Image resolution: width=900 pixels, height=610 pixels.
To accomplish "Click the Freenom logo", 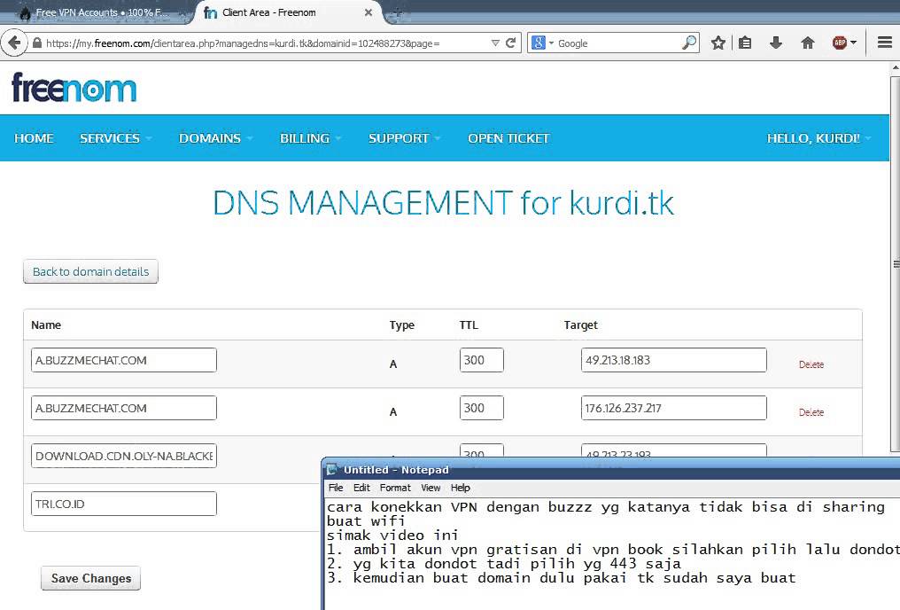I will [74, 88].
